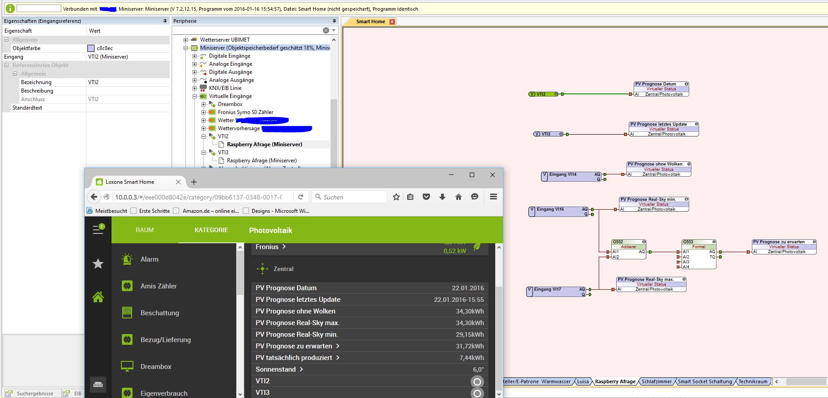Viewport: 828px width, 398px height.
Task: Bookmark page with the star icon
Action: (396, 197)
